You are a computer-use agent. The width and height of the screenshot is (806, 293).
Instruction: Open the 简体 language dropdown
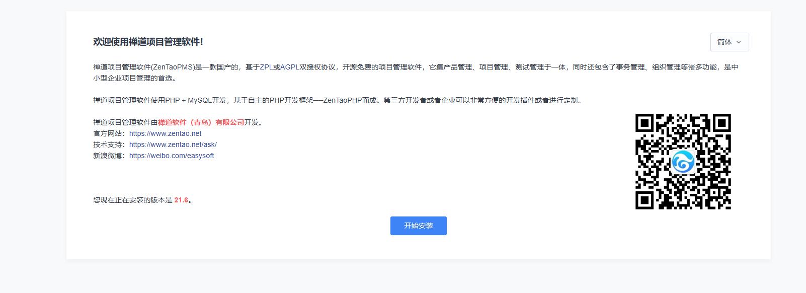coord(730,42)
